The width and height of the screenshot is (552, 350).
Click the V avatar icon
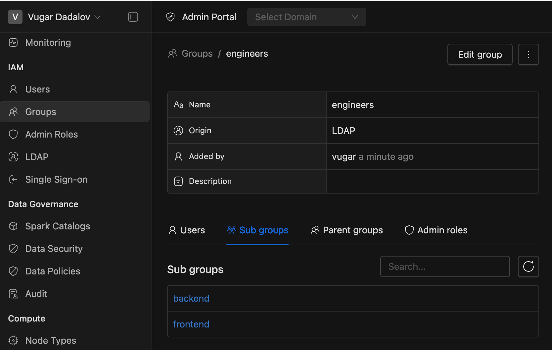point(15,17)
